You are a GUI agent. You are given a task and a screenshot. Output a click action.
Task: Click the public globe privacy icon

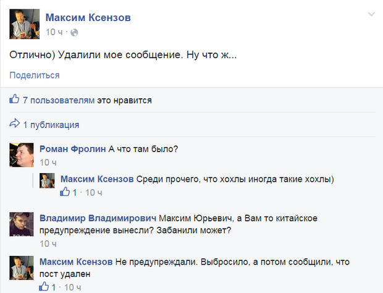(x=74, y=32)
